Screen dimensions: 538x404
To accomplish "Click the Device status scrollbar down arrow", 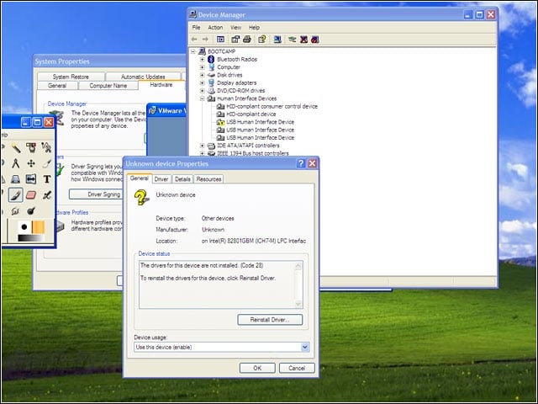I will (x=298, y=304).
